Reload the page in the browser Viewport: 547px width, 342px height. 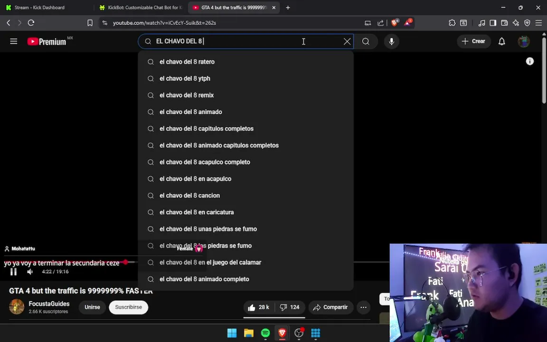31,23
